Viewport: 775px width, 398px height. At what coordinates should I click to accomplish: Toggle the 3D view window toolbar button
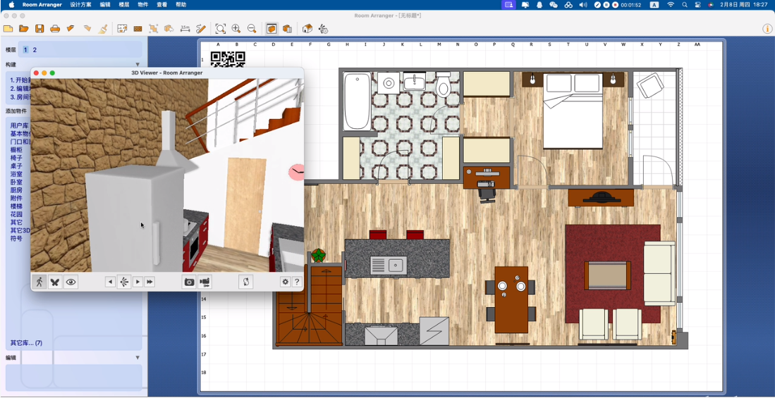coord(271,29)
